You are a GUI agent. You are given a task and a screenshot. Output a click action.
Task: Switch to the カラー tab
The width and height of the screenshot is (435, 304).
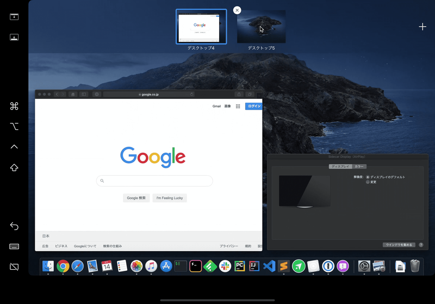[359, 166]
